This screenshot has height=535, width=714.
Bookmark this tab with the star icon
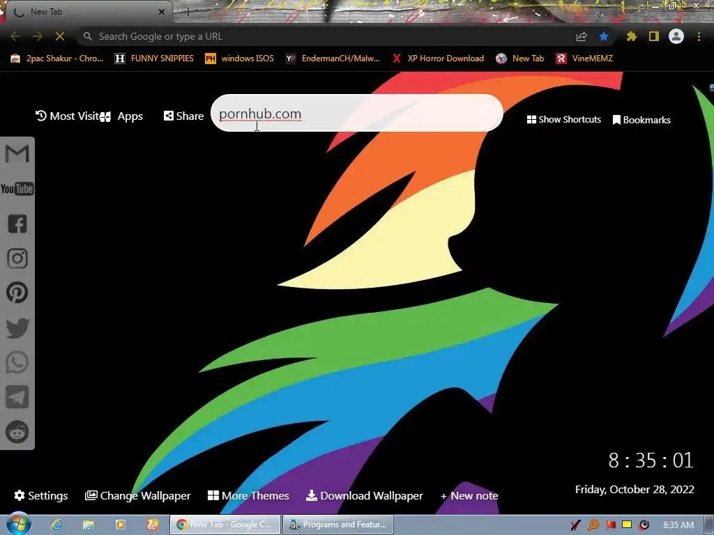(x=604, y=36)
